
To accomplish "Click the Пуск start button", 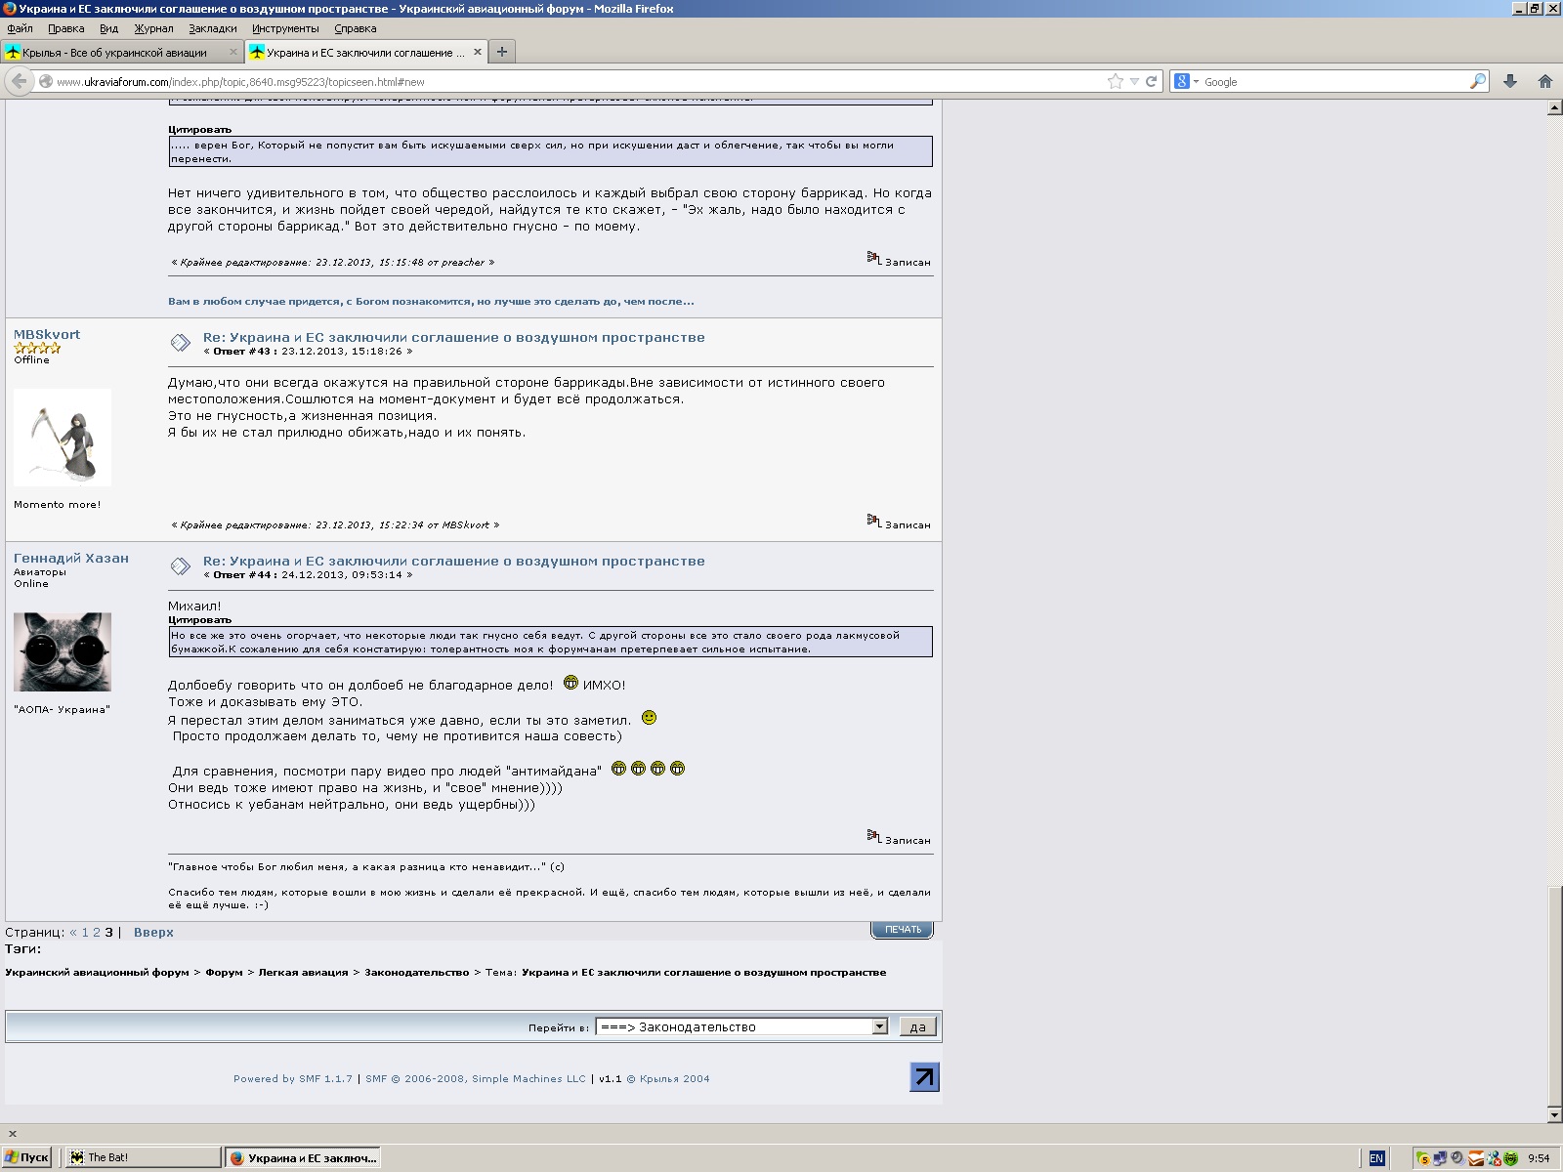I will click(26, 1157).
